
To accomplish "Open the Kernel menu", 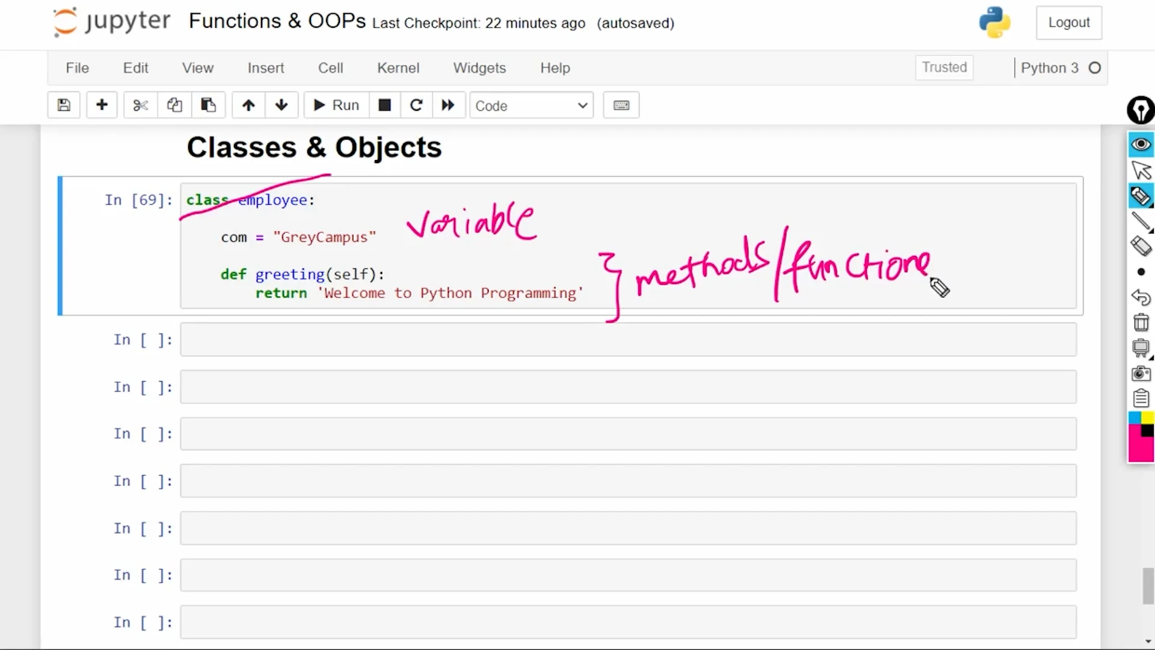I will pos(398,68).
